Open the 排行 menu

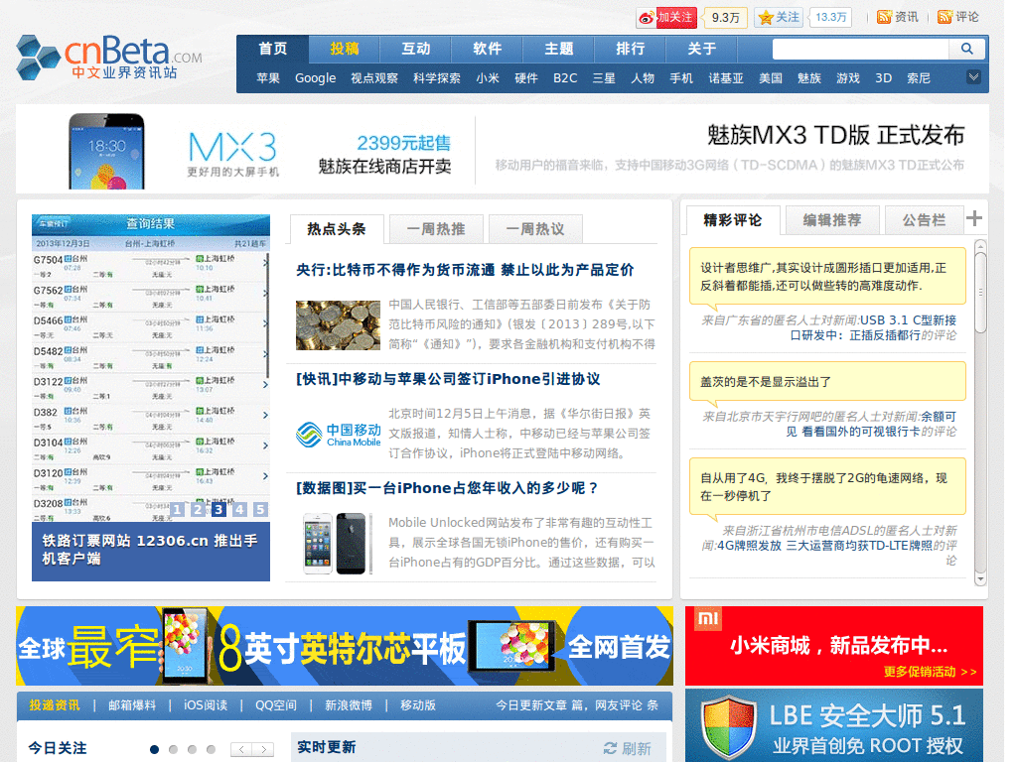tap(630, 49)
